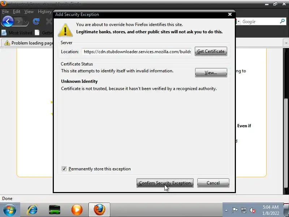Cancel the Add Security Exception dialog

(213, 183)
